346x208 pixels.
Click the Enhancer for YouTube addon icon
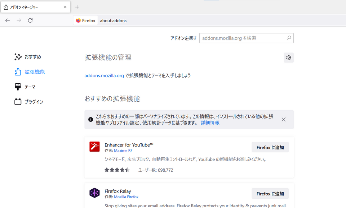[x=94, y=147]
